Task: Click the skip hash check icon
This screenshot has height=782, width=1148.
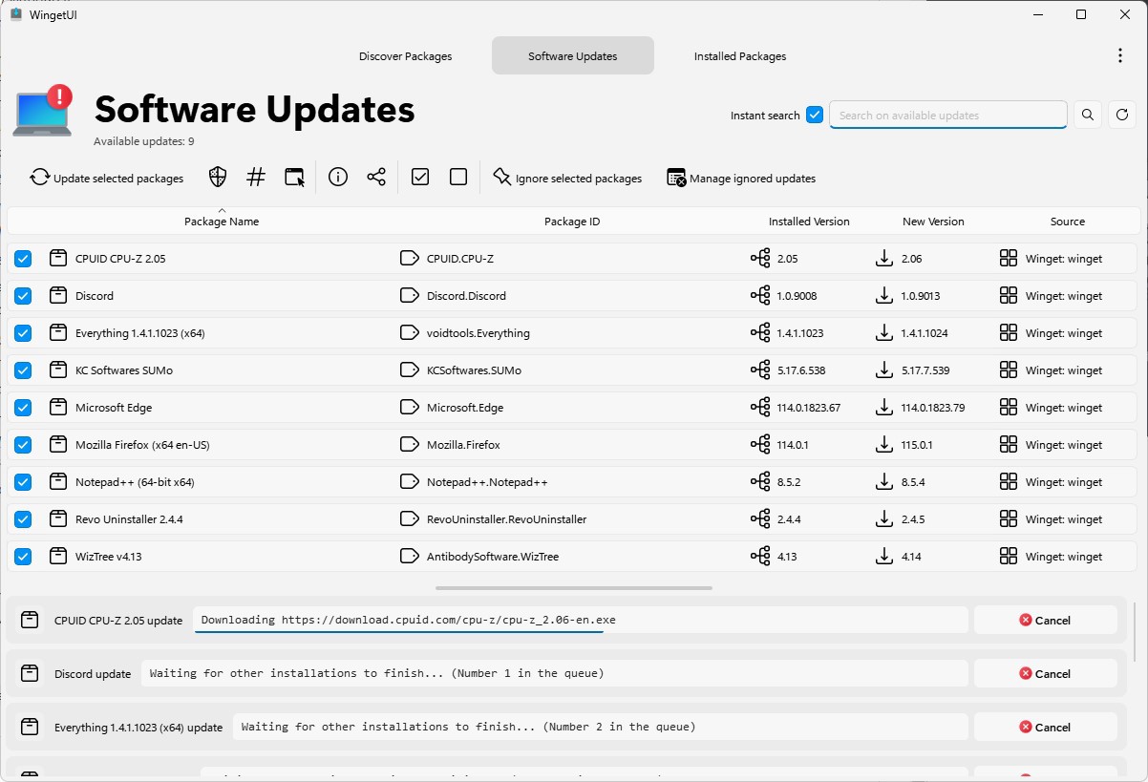Action: coord(256,178)
